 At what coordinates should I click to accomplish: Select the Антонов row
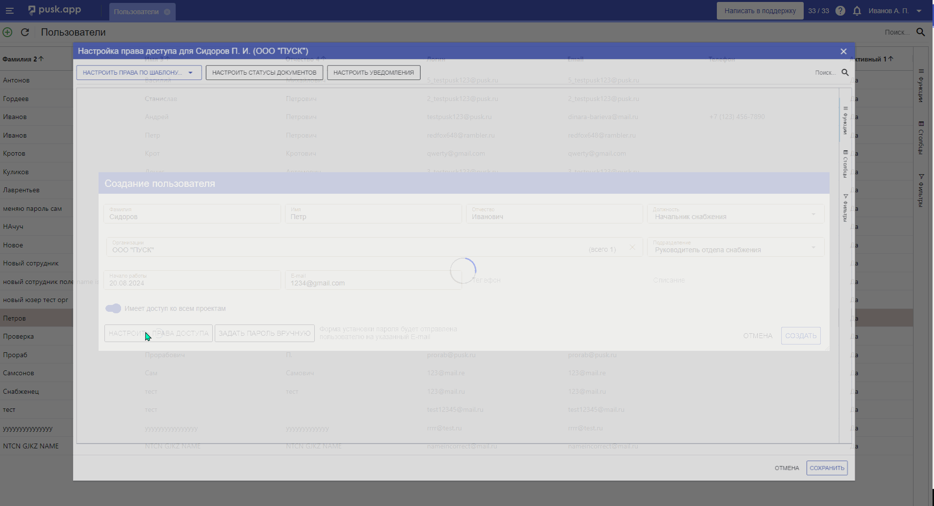(x=456, y=80)
